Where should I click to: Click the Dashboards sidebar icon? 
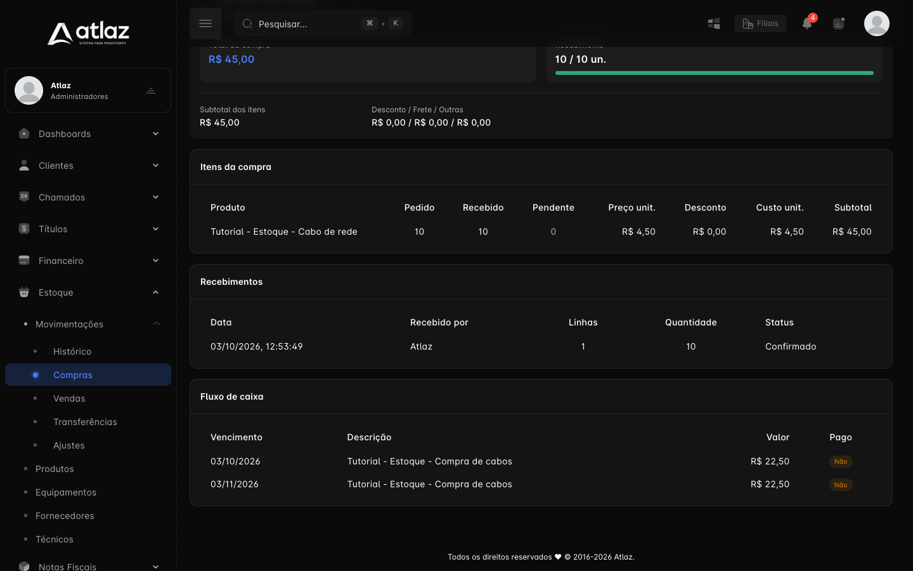tap(24, 134)
